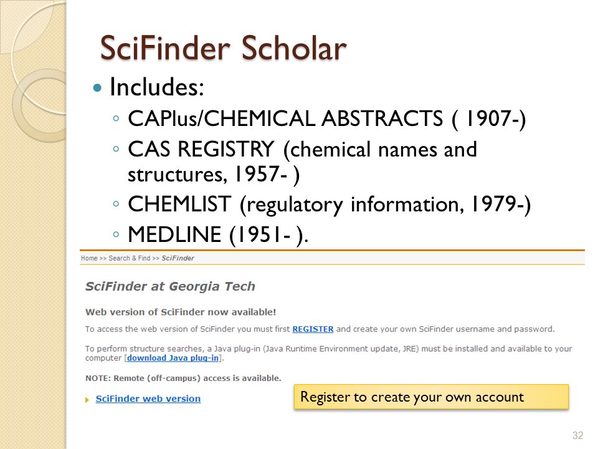Click the teal bullet next to Includes
The height and width of the screenshot is (449, 598).
coord(98,88)
